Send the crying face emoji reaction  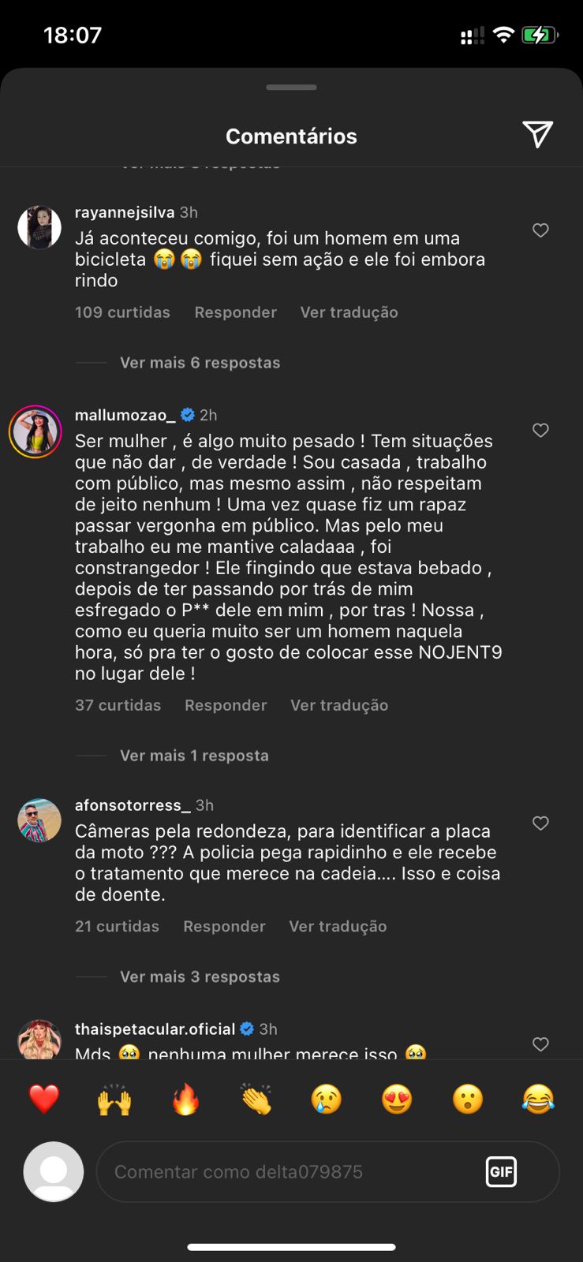coord(327,1099)
